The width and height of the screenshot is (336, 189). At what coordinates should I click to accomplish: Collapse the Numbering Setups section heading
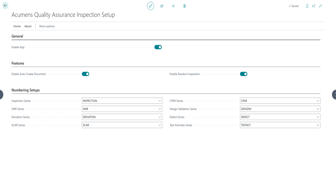click(25, 90)
